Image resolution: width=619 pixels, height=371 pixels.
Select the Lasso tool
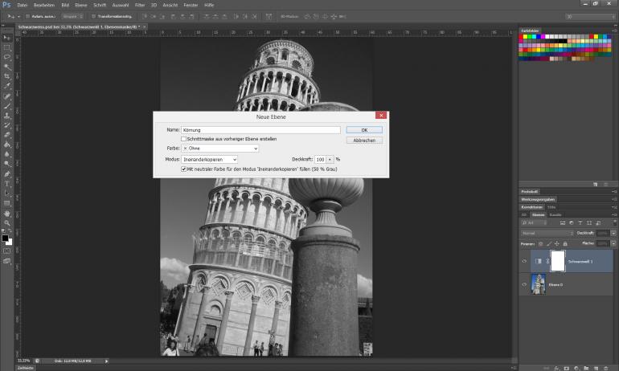tap(7, 57)
